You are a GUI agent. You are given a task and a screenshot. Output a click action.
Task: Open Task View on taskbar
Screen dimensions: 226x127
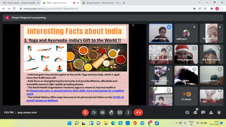point(84,123)
